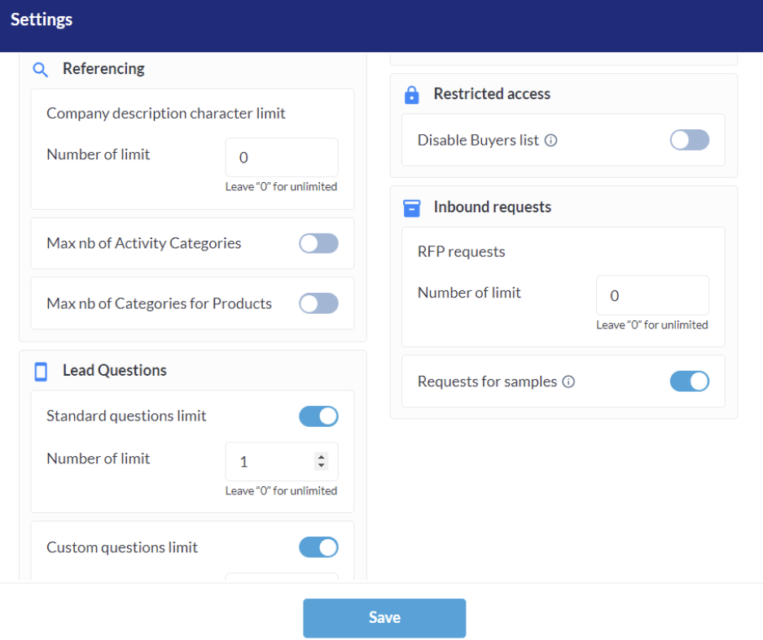Viewport: 763px width, 640px height.
Task: Click the RFP requests limit number field
Action: (652, 295)
